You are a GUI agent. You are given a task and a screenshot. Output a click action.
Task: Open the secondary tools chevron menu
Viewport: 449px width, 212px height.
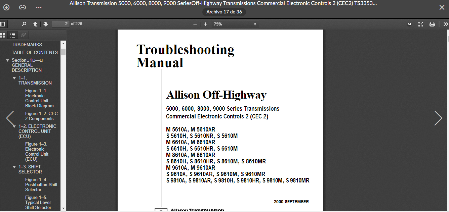pyautogui.click(x=446, y=24)
